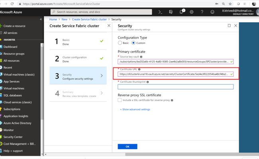This screenshot has width=259, height=159.
Task: Click the horizontal scrollbar at the bottom
Action: pos(192,154)
